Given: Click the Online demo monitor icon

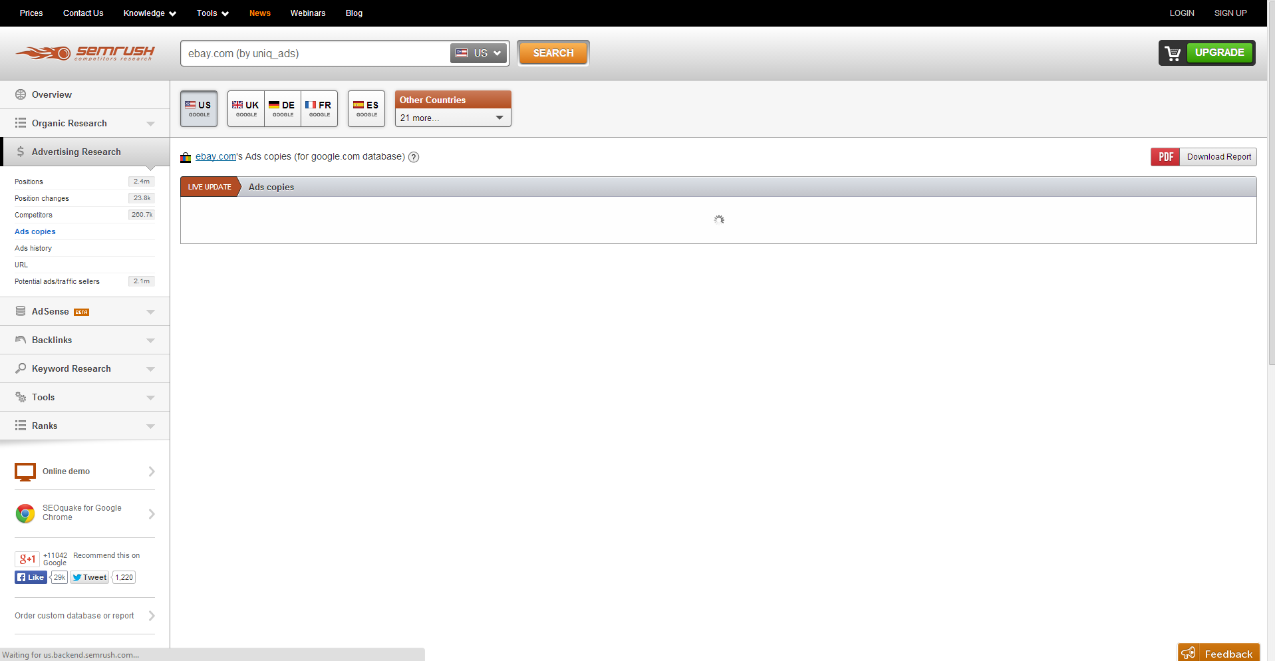Looking at the screenshot, I should [x=25, y=471].
